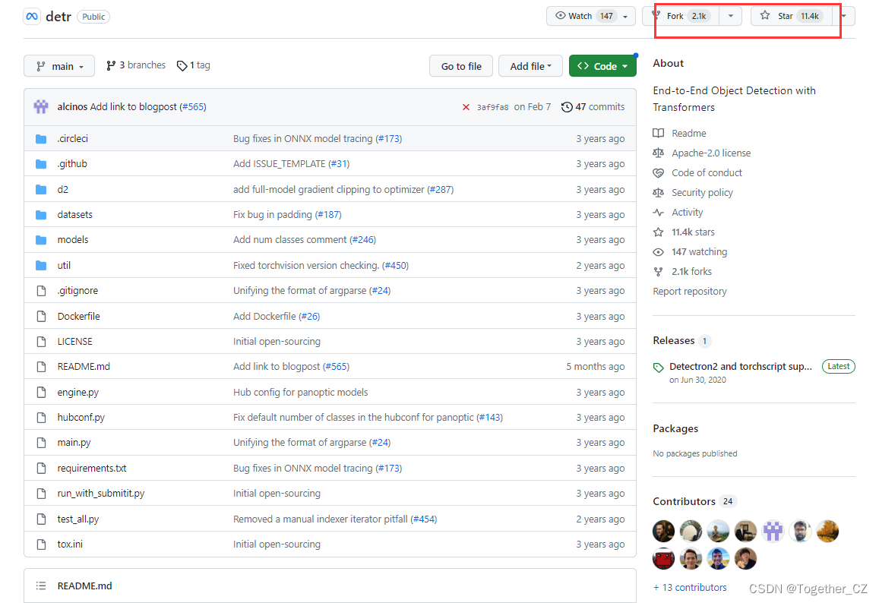
Task: View 3 branches
Action: tap(136, 65)
